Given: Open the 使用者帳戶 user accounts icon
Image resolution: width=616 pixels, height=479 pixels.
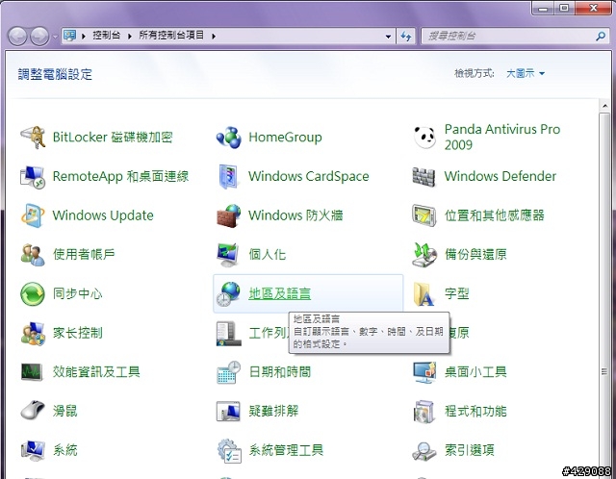Looking at the screenshot, I should point(33,255).
